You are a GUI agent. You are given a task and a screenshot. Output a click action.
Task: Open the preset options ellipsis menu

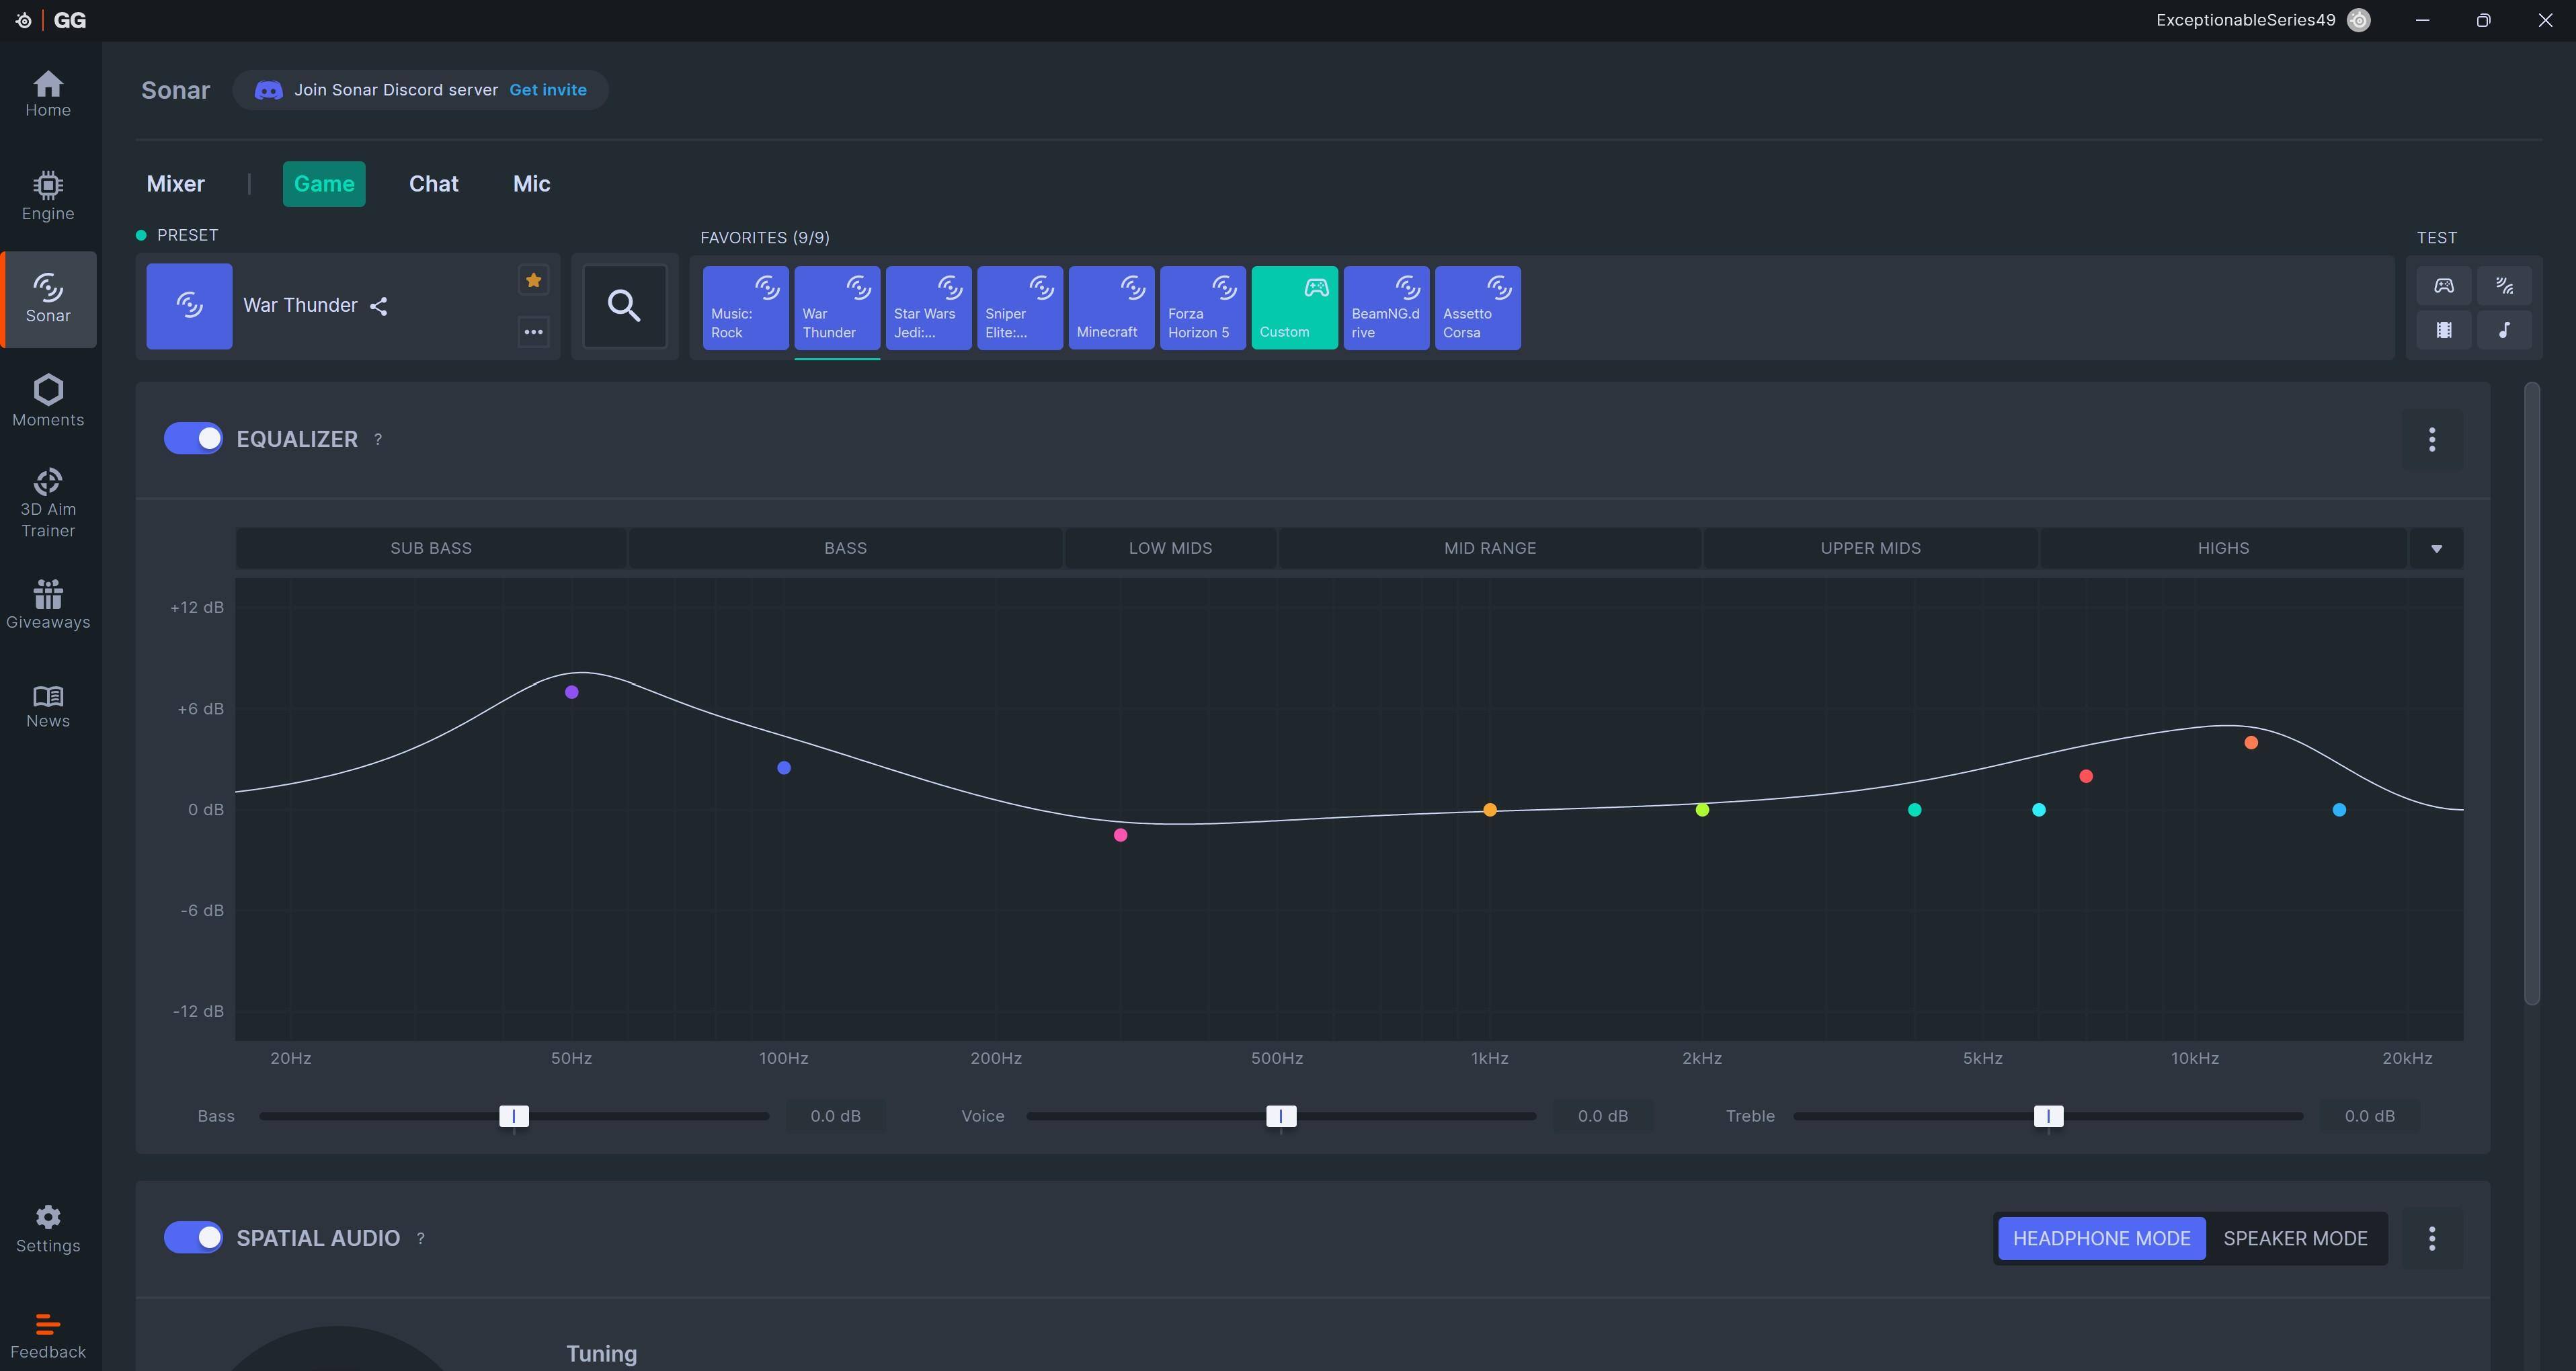click(x=534, y=332)
